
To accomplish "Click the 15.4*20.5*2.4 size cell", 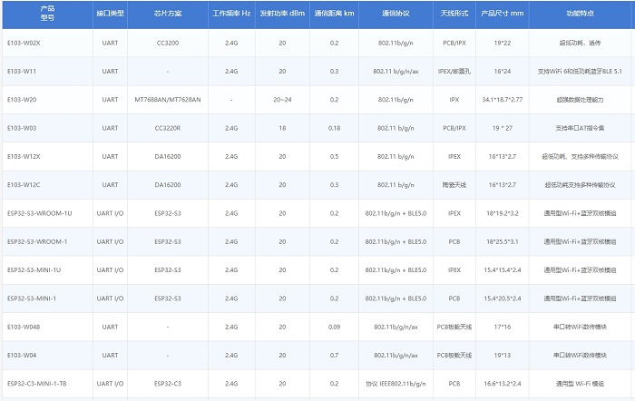I will (x=503, y=298).
